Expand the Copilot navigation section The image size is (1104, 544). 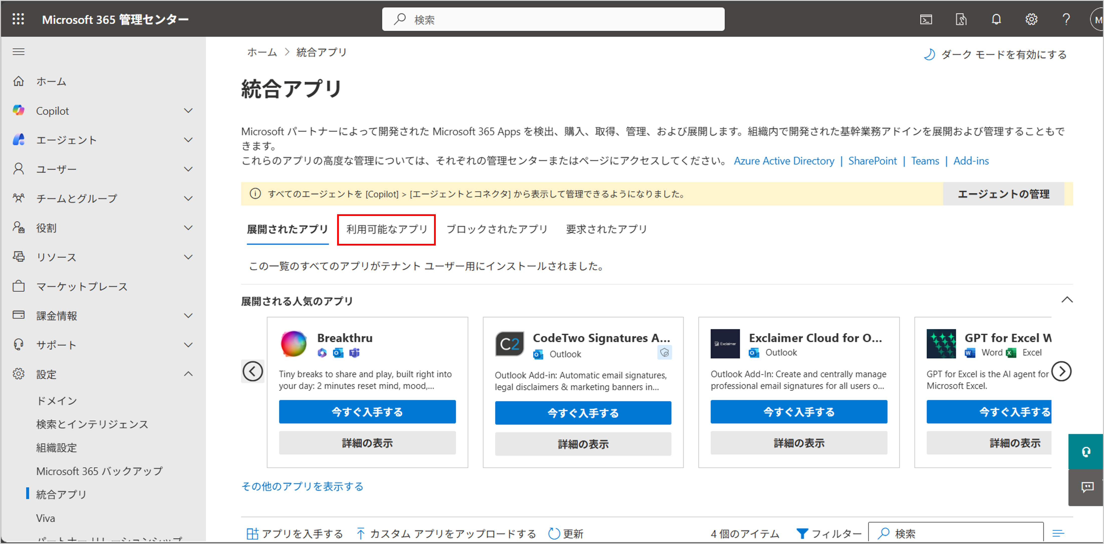(188, 111)
